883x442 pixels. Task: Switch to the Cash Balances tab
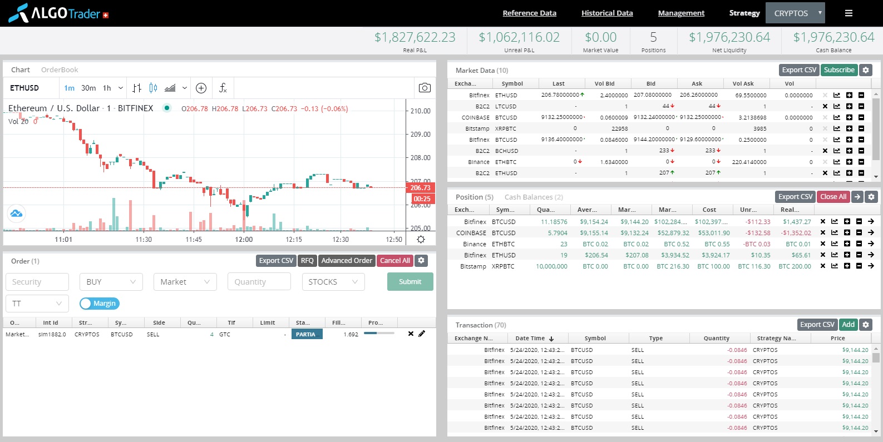pos(534,197)
